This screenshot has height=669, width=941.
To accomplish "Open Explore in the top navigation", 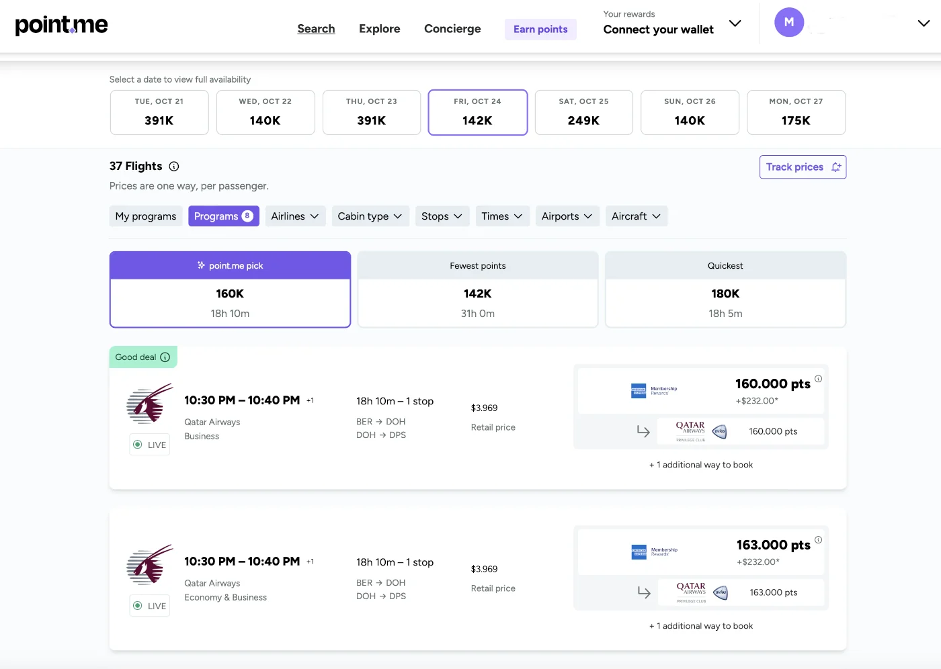I will [379, 29].
